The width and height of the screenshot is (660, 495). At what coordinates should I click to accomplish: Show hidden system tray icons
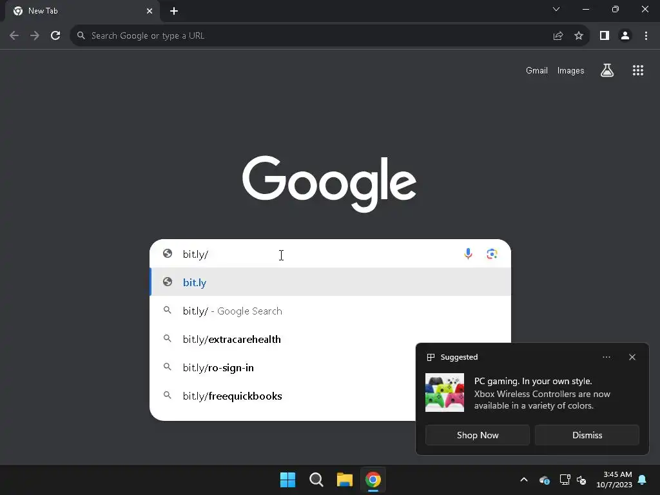pyautogui.click(x=524, y=480)
